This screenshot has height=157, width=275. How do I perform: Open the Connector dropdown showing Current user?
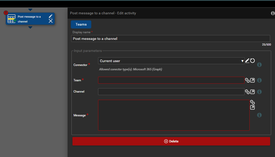point(171,61)
